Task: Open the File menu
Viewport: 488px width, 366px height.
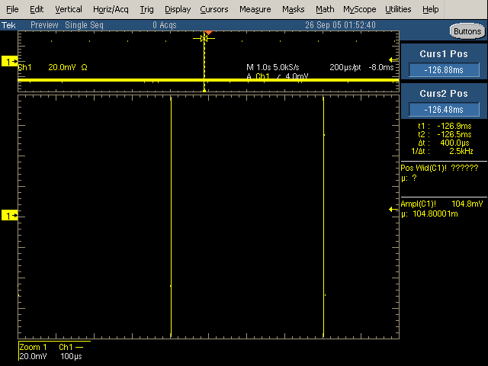Action: pos(13,9)
